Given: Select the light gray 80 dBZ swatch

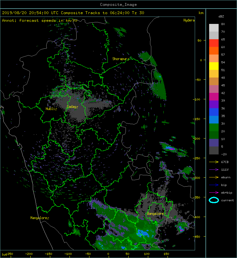Looking at the screenshot, I should (214, 28).
